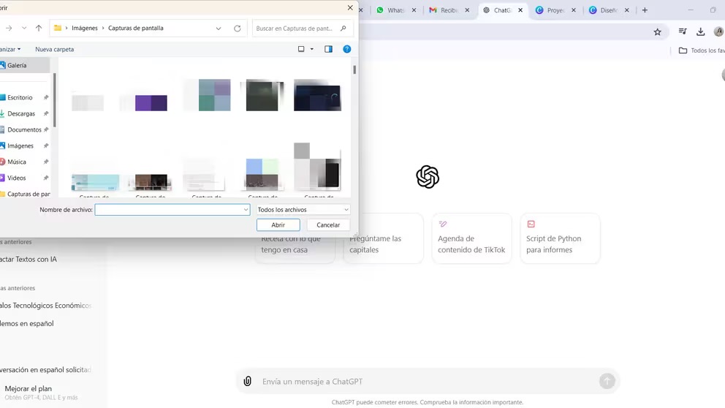The image size is (725, 408).
Task: Open Chrome downloads icon
Action: [700, 31]
